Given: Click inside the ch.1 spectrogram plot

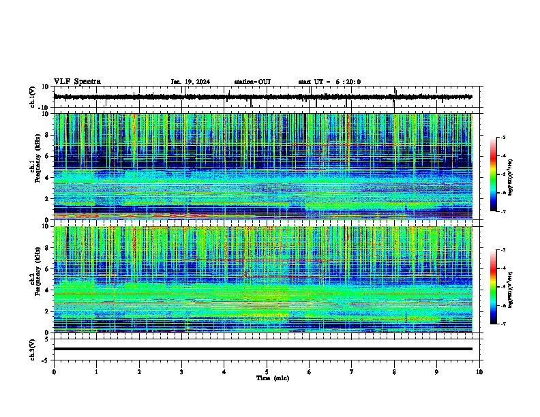Looking at the screenshot, I should coord(263,166).
